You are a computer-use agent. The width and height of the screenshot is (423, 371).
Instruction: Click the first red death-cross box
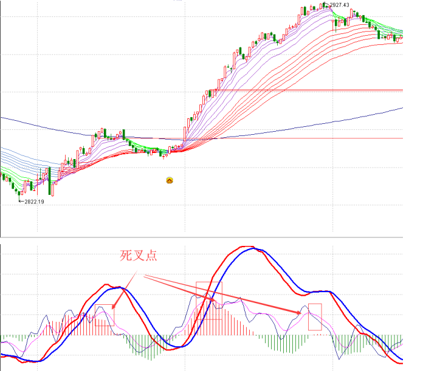click(x=105, y=315)
